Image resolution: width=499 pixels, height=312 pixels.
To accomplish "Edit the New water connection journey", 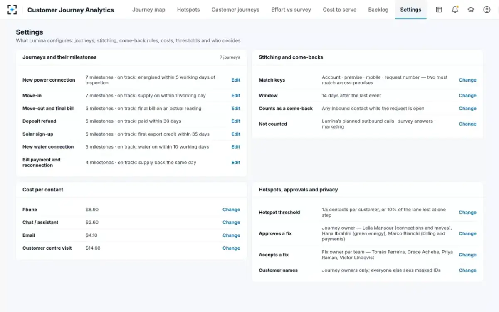I will [236, 146].
